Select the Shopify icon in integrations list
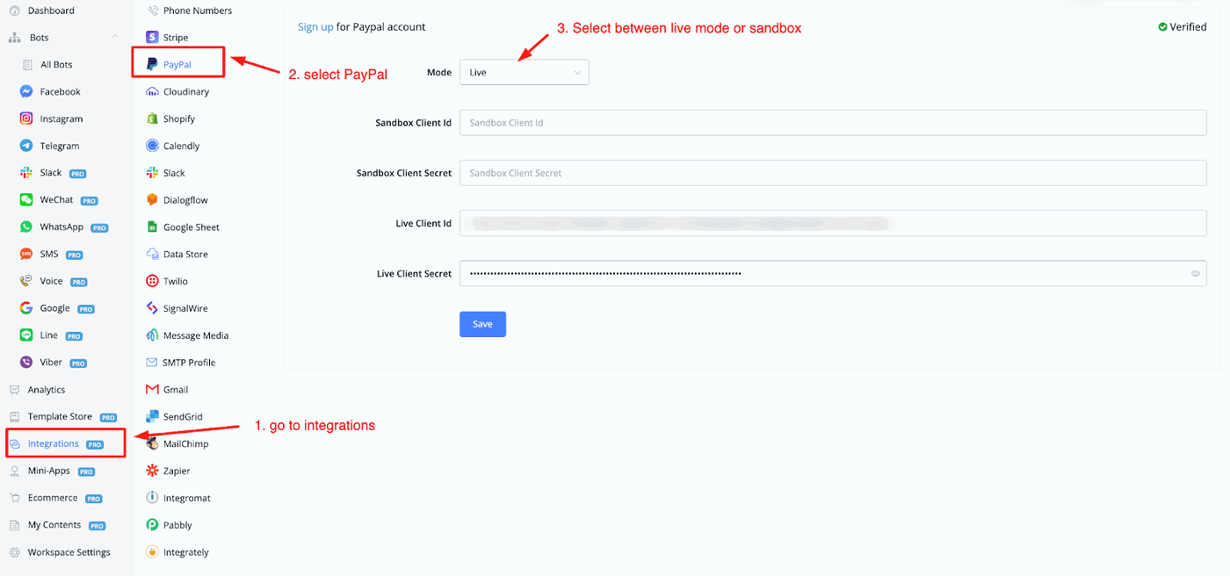 (x=153, y=119)
